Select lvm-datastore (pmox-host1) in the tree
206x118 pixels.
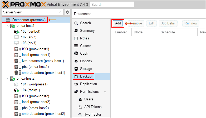pos(43,61)
